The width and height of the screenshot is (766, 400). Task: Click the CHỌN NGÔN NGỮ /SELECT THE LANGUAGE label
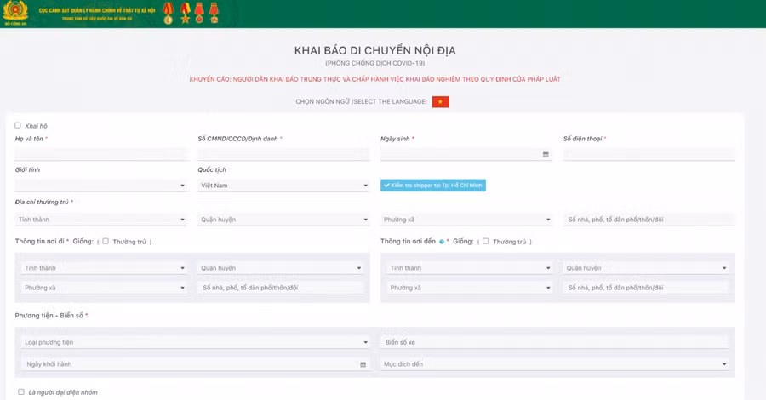(361, 101)
